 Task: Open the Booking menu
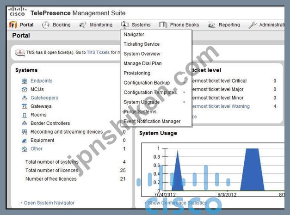click(62, 25)
